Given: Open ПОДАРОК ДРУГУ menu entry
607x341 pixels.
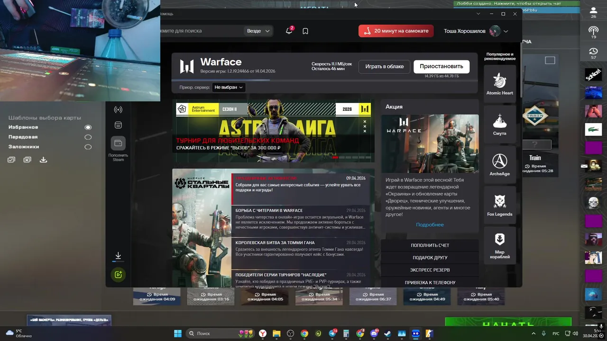Looking at the screenshot, I should coord(430,258).
